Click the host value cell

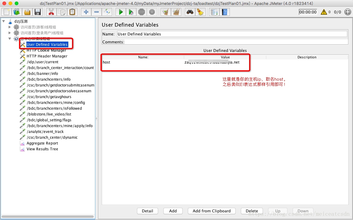coord(225,62)
